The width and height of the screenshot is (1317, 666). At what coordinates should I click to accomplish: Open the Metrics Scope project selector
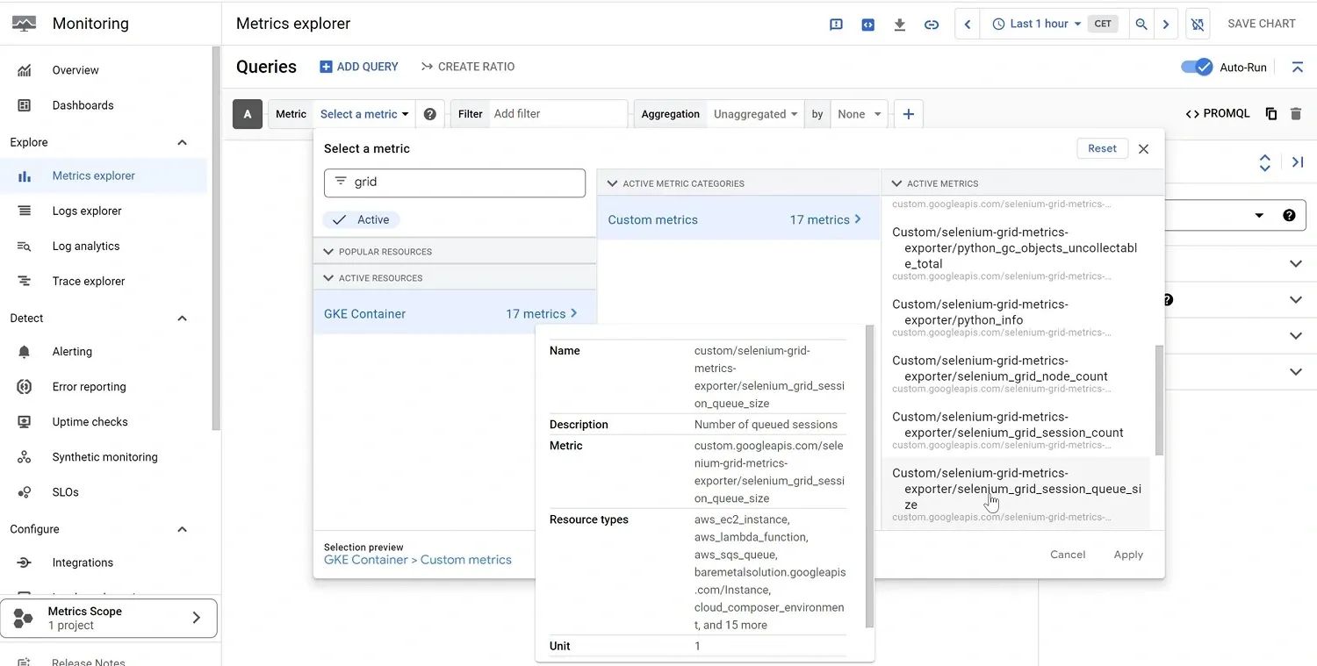109,619
